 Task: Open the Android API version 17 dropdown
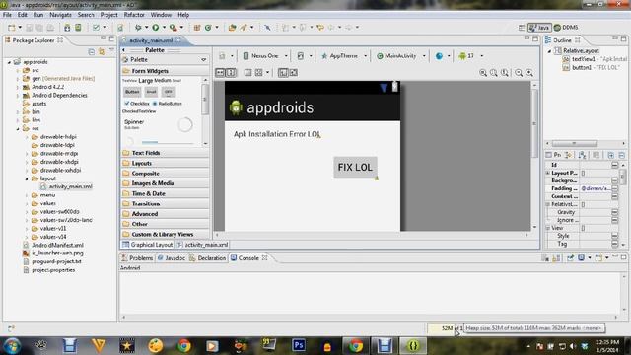470,56
